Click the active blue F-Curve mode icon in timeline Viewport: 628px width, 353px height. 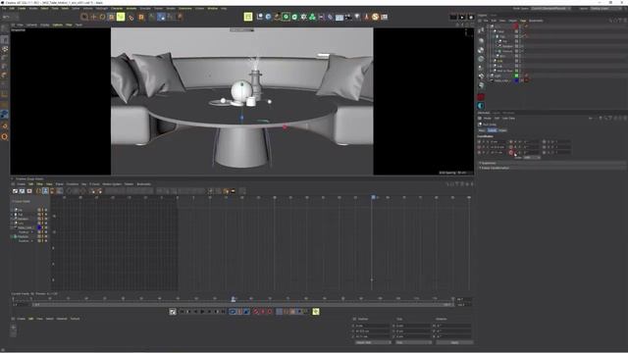click(x=45, y=191)
